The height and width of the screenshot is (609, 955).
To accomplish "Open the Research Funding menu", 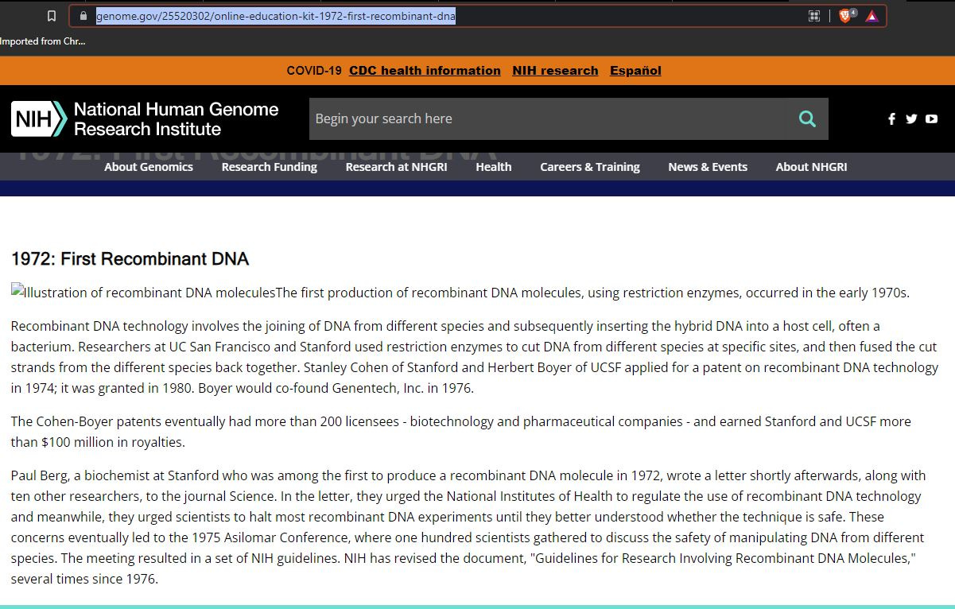I will pos(270,167).
